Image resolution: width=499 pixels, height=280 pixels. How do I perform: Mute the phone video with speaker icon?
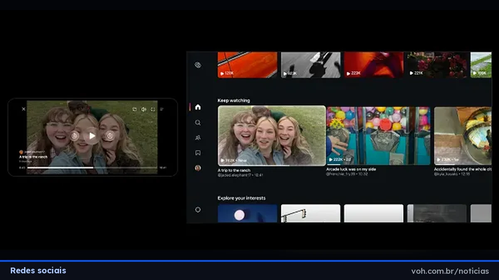tap(143, 109)
